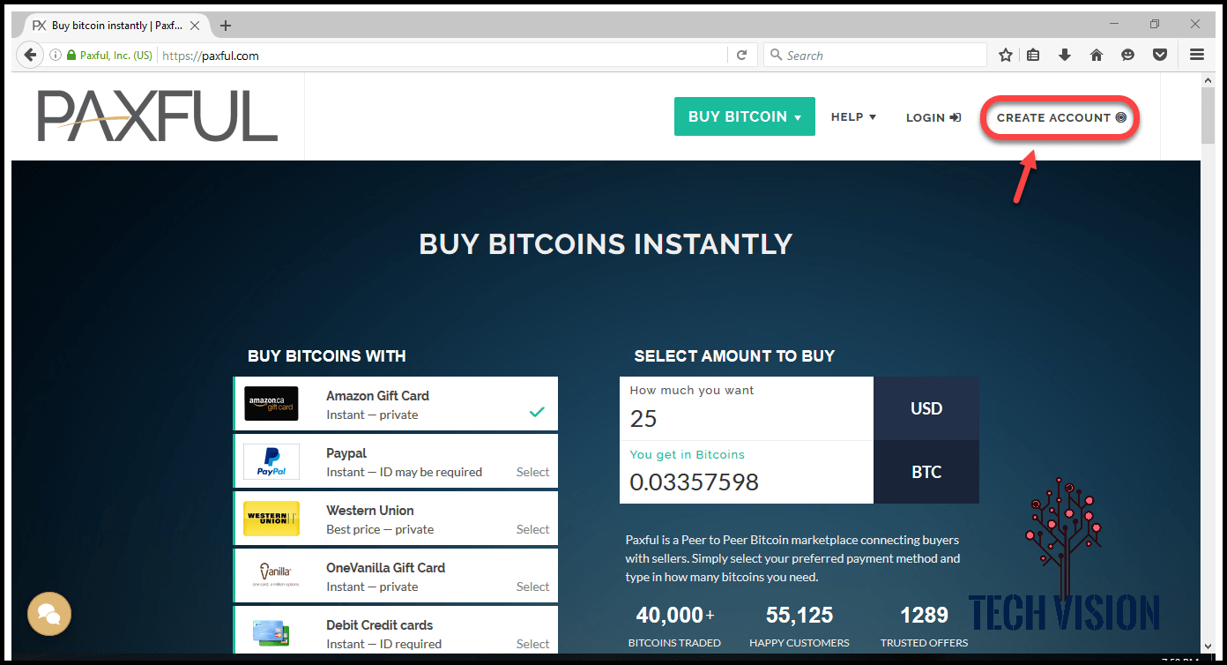
Task: Click the URL address bar
Action: point(443,55)
